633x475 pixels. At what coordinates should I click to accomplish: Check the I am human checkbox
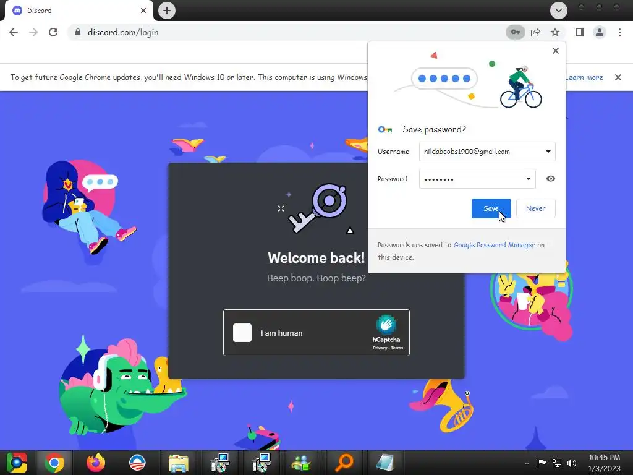242,333
